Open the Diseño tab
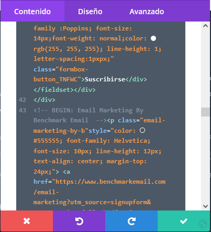The image size is (211, 232). coord(90,12)
